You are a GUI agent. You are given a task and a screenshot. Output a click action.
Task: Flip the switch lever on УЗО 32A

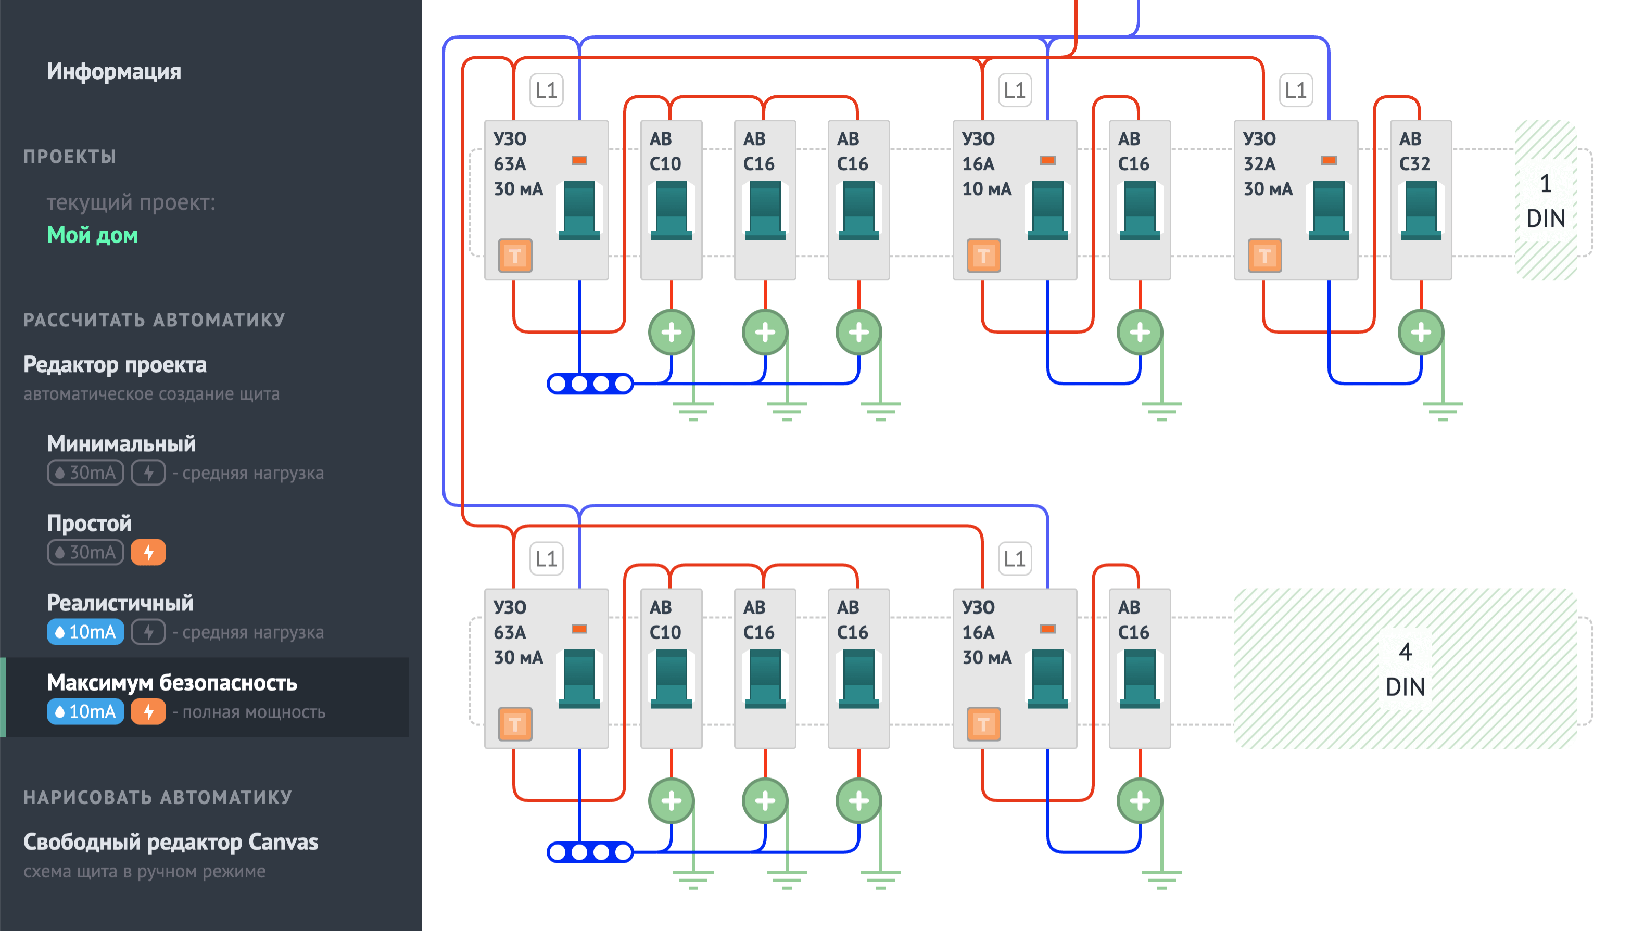click(x=1328, y=210)
